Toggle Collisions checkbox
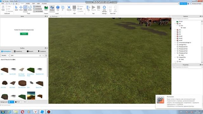The image size is (203, 114). (37, 6)
